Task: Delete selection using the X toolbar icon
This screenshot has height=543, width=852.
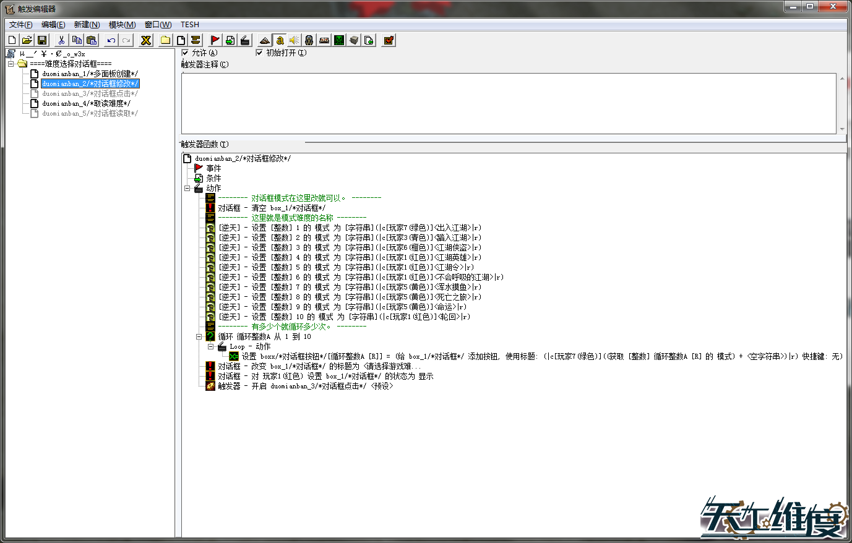Action: [x=145, y=40]
